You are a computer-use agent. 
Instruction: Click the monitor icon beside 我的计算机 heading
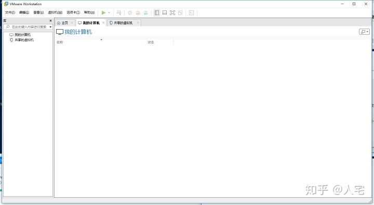click(x=60, y=32)
